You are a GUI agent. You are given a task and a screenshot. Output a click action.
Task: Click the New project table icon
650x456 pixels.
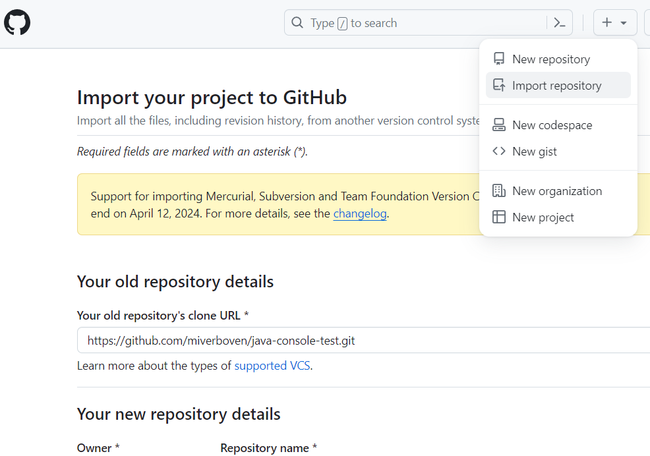499,217
